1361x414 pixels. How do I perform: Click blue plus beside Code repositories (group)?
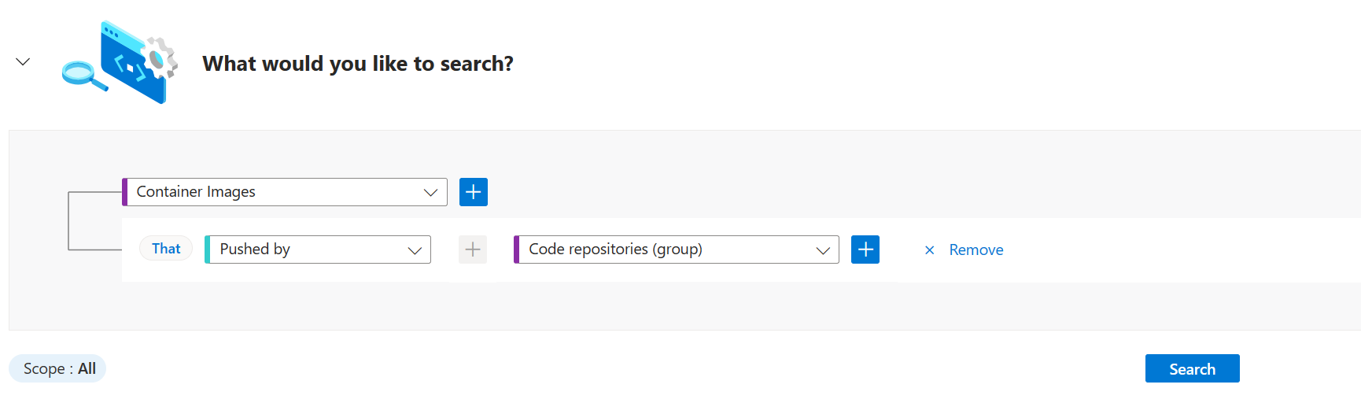pyautogui.click(x=865, y=250)
